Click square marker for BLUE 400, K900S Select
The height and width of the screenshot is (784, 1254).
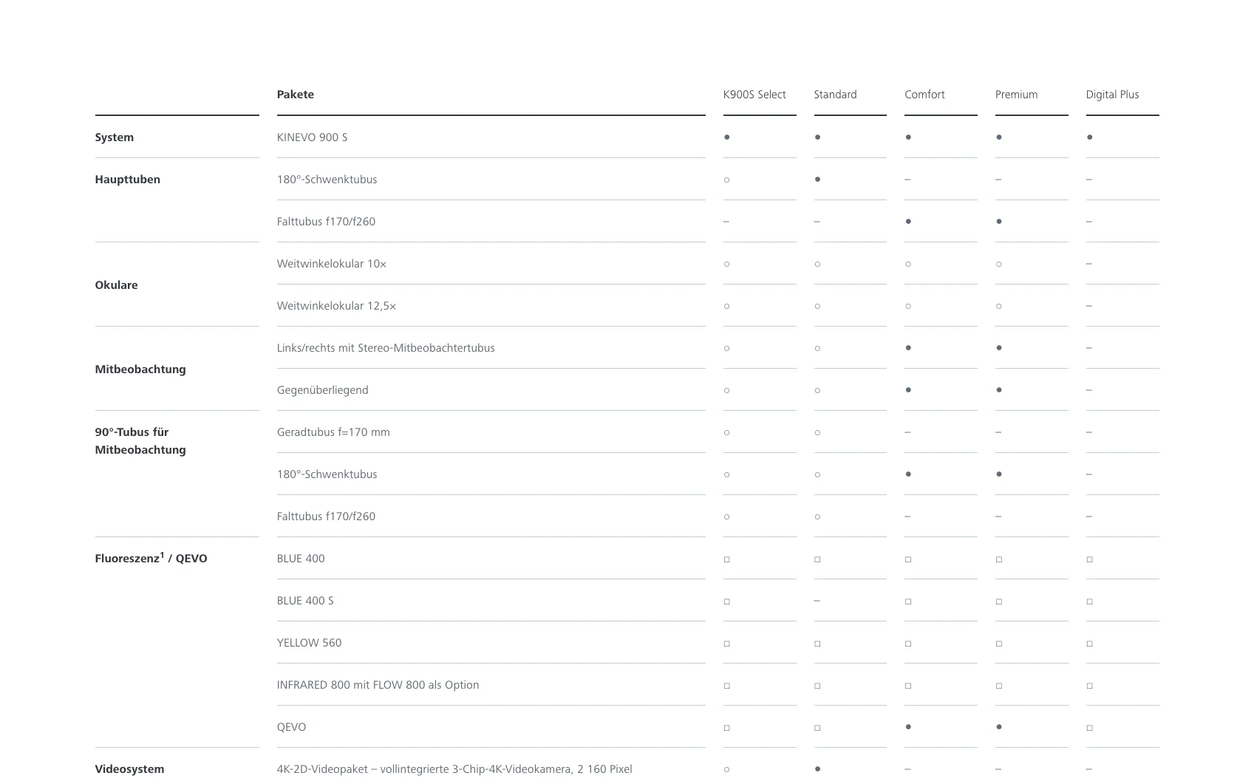pos(727,559)
